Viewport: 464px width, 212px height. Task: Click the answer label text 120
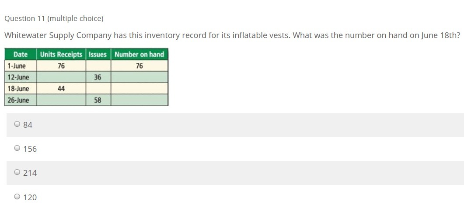point(30,198)
